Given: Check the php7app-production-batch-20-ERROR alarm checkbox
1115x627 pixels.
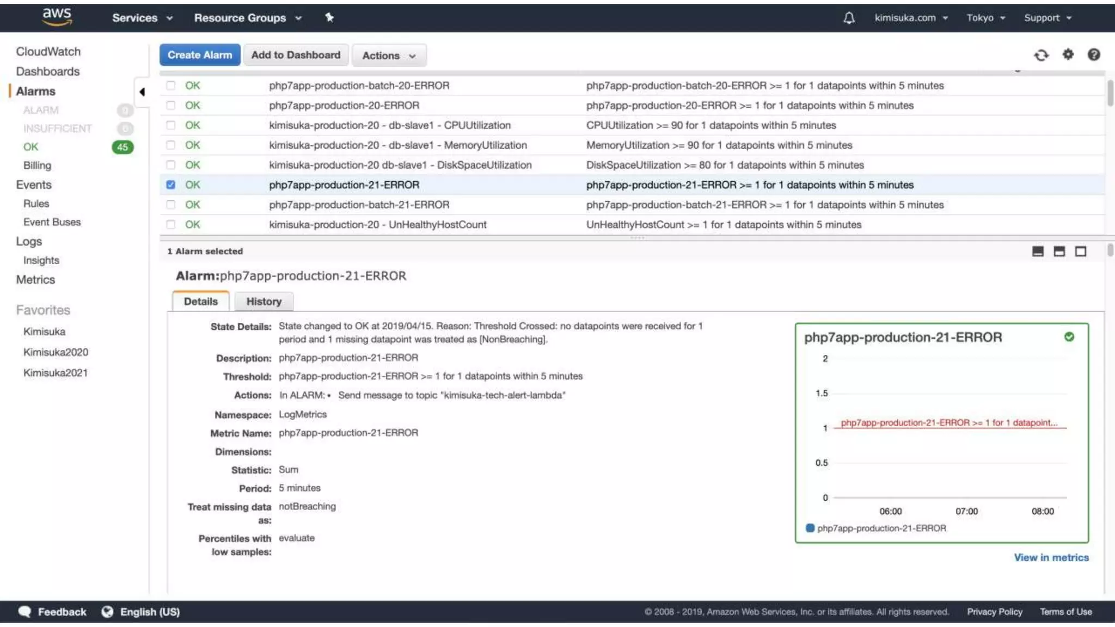Looking at the screenshot, I should pyautogui.click(x=171, y=85).
